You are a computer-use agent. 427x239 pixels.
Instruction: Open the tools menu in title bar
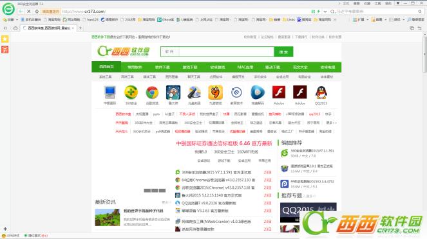point(377,3)
